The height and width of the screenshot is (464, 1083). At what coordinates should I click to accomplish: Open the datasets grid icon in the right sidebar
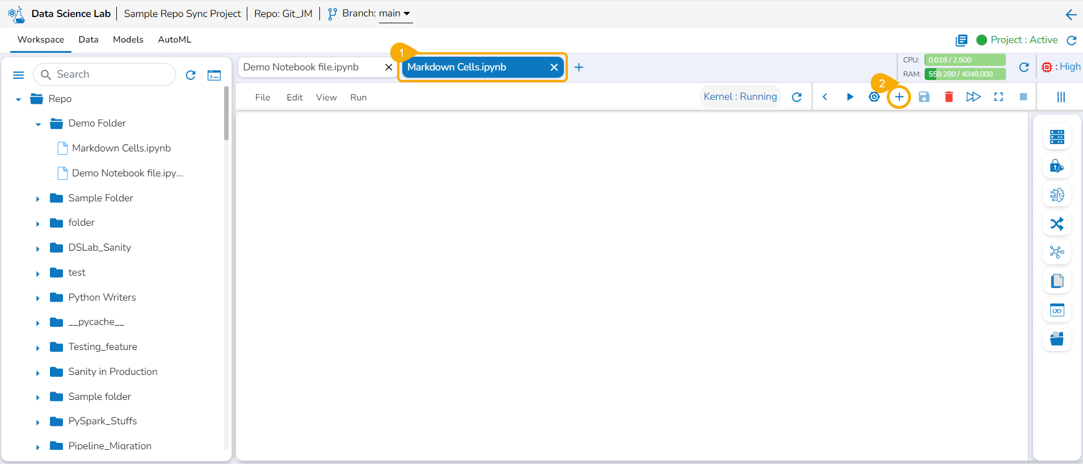pos(1057,137)
